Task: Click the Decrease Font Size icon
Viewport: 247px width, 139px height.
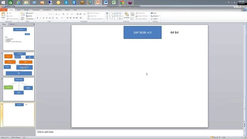Action: point(59,14)
